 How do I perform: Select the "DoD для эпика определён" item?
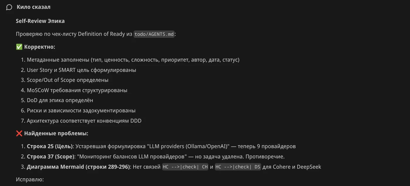tap(60, 100)
